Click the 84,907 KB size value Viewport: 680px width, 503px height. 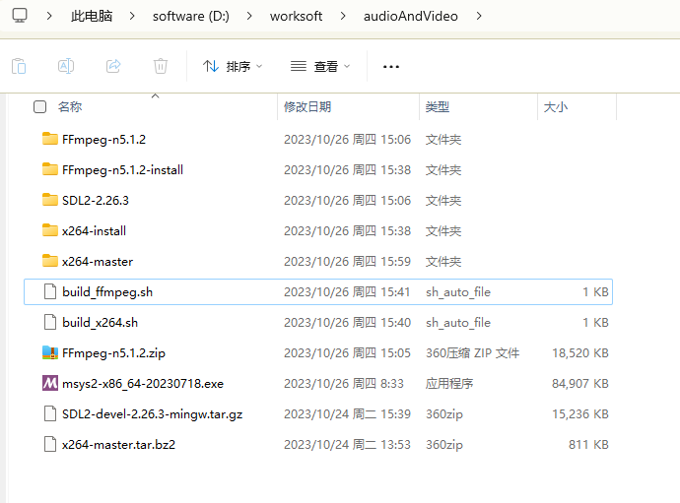tap(580, 384)
